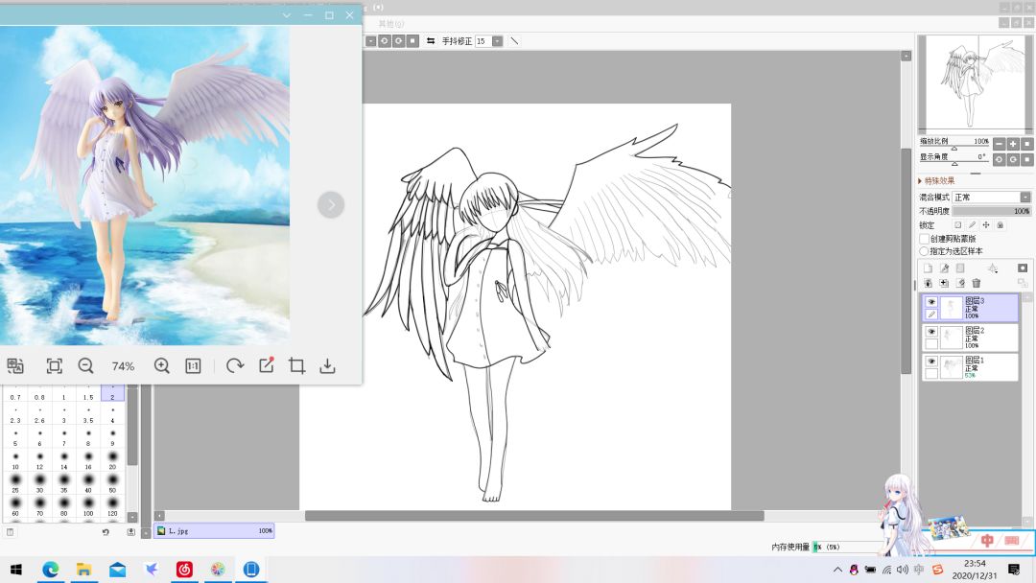Image resolution: width=1036 pixels, height=583 pixels.
Task: Zoom in the navigator with the plus button
Action: [x=1013, y=144]
